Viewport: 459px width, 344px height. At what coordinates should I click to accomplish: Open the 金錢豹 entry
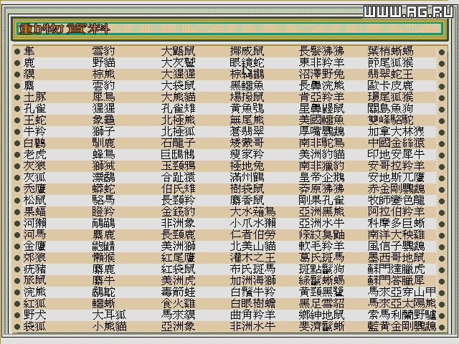[178, 212]
